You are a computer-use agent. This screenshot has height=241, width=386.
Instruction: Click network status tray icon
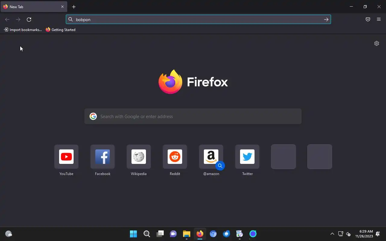(x=341, y=234)
